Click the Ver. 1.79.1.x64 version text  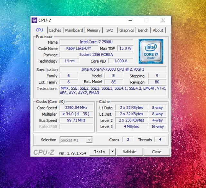pos(72,153)
